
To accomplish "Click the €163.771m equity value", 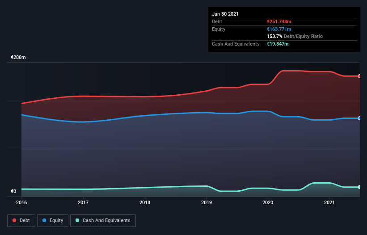I will click(279, 29).
